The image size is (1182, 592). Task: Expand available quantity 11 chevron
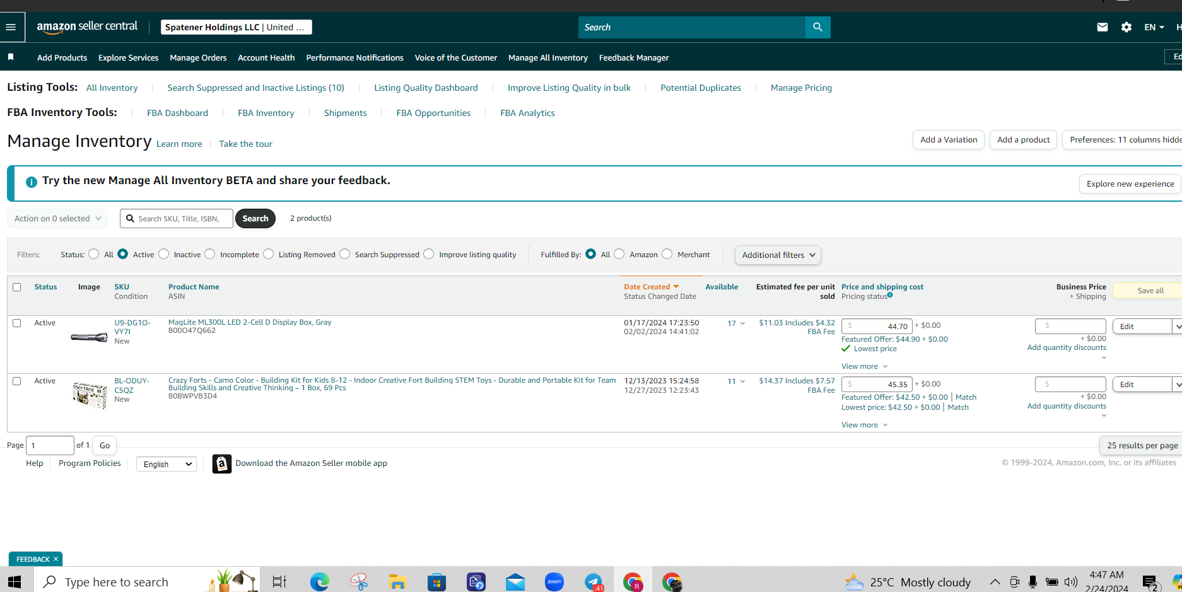(742, 381)
